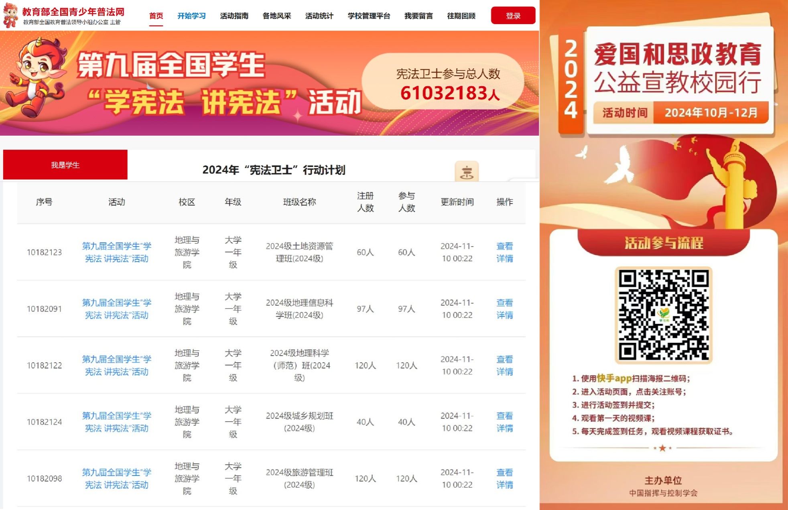Click the orange stamp icon by the title
The width and height of the screenshot is (788, 510).
click(466, 171)
